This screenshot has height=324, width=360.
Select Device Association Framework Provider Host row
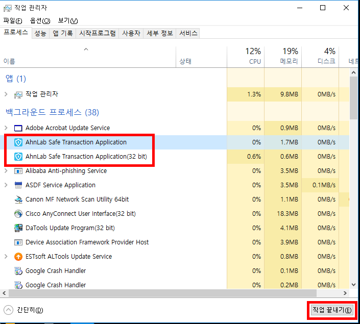[175, 242]
